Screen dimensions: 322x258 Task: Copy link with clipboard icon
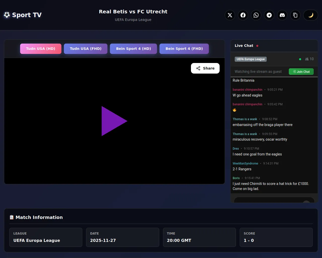pos(295,15)
